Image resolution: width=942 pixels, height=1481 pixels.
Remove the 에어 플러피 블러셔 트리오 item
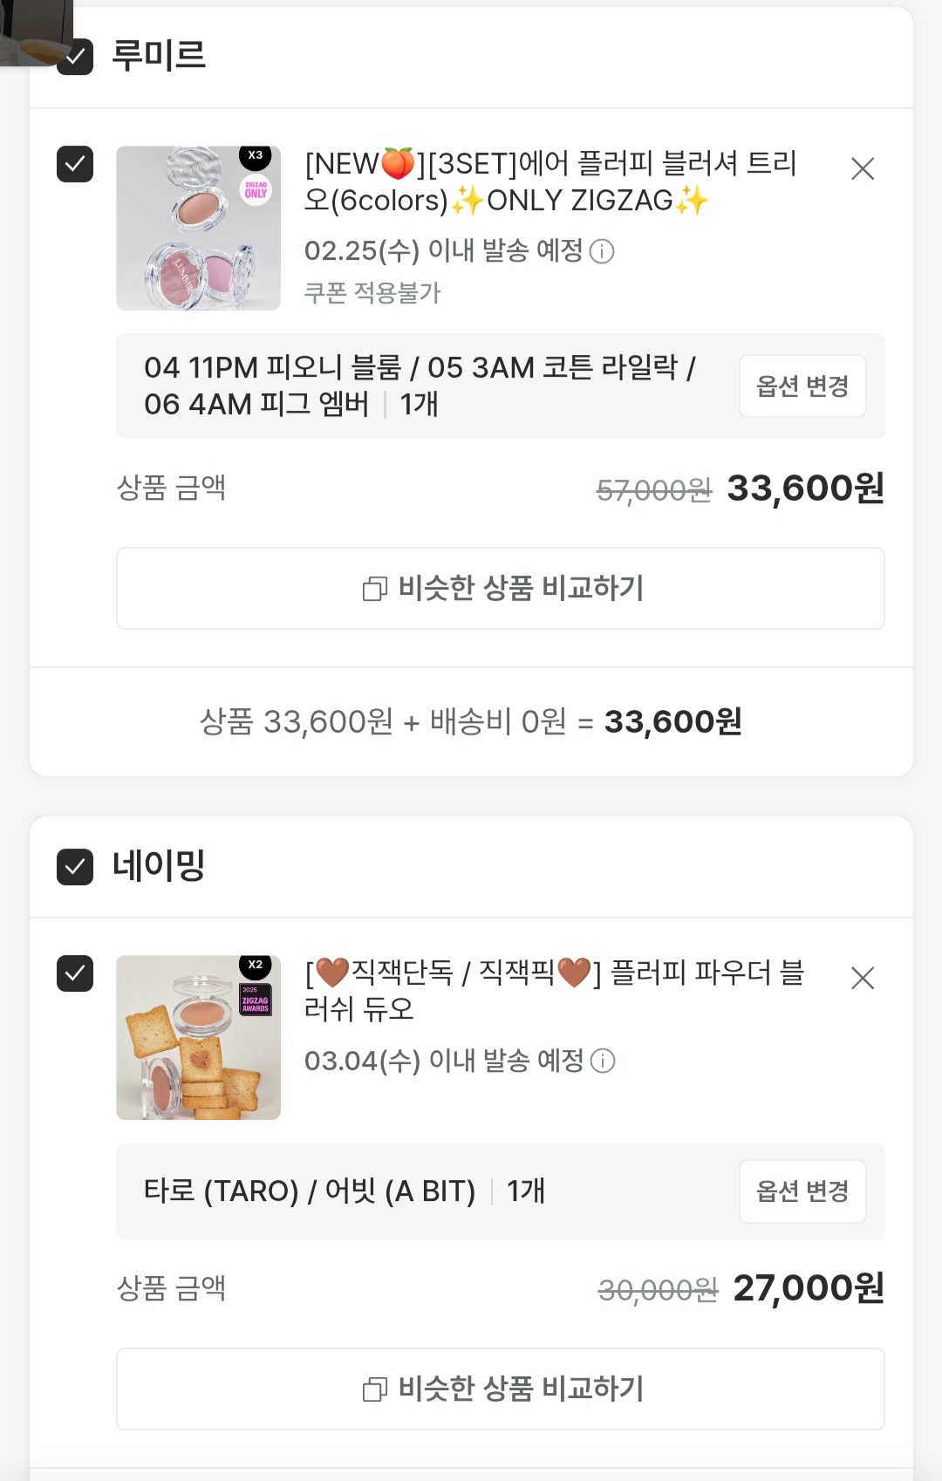pyautogui.click(x=862, y=168)
